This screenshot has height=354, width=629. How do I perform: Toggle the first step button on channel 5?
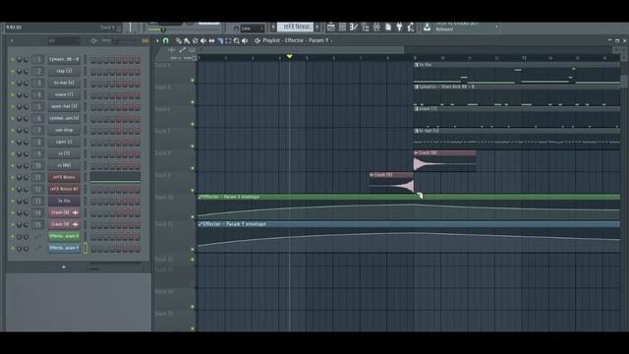[x=93, y=107]
